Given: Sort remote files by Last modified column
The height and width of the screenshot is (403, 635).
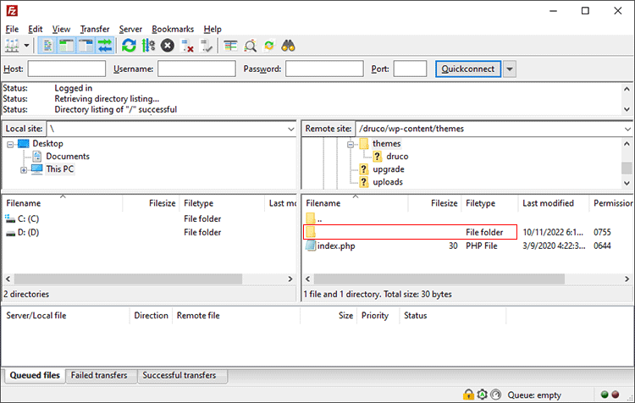Looking at the screenshot, I should tap(548, 203).
